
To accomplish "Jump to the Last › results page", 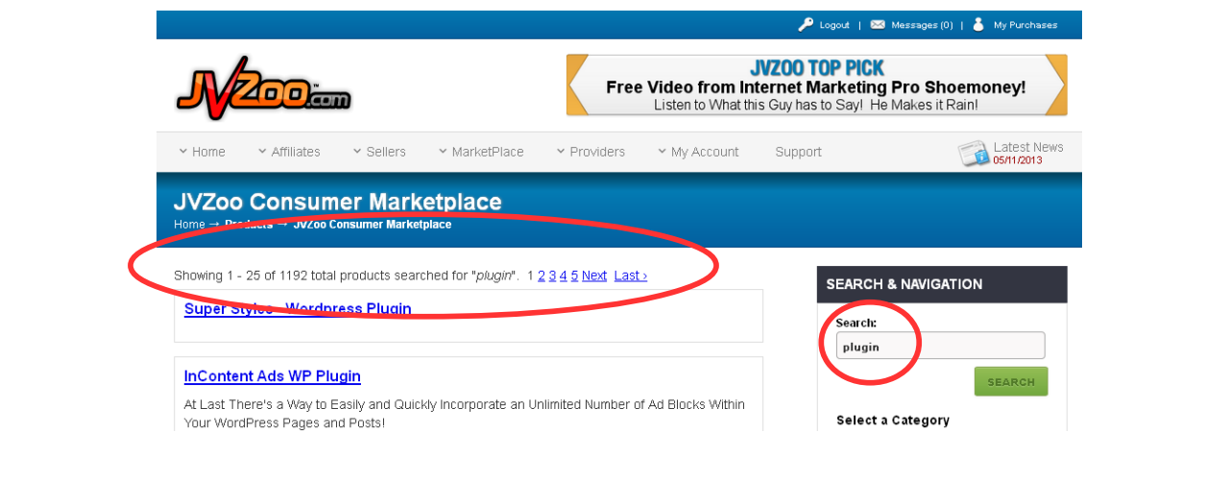I will pos(631,276).
